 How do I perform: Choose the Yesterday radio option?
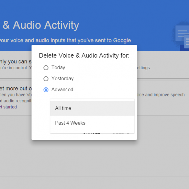[46, 78]
